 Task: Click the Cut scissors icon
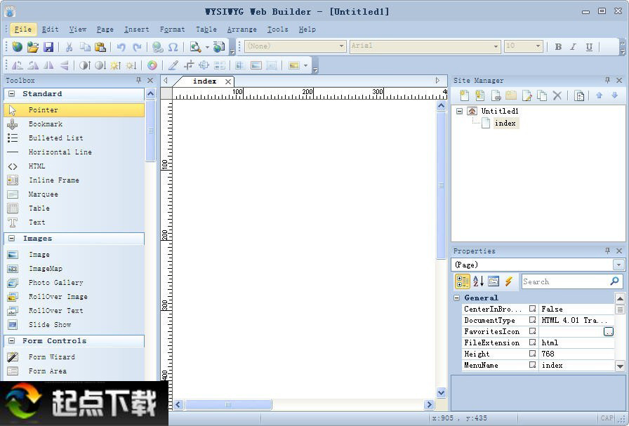(69, 47)
